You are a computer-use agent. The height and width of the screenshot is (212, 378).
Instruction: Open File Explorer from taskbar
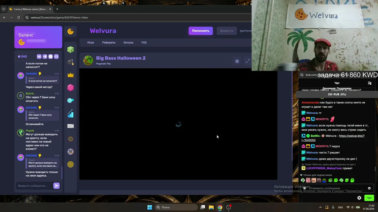point(211,207)
